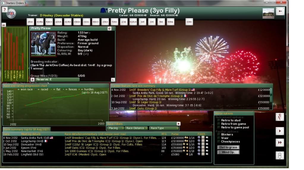Click the door exit icon
This screenshot has width=304, height=170.
[280, 156]
